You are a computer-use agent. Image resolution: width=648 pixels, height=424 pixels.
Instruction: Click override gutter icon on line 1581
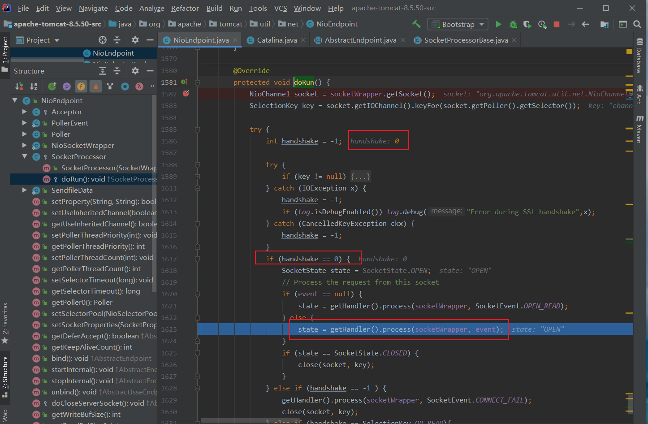[184, 82]
